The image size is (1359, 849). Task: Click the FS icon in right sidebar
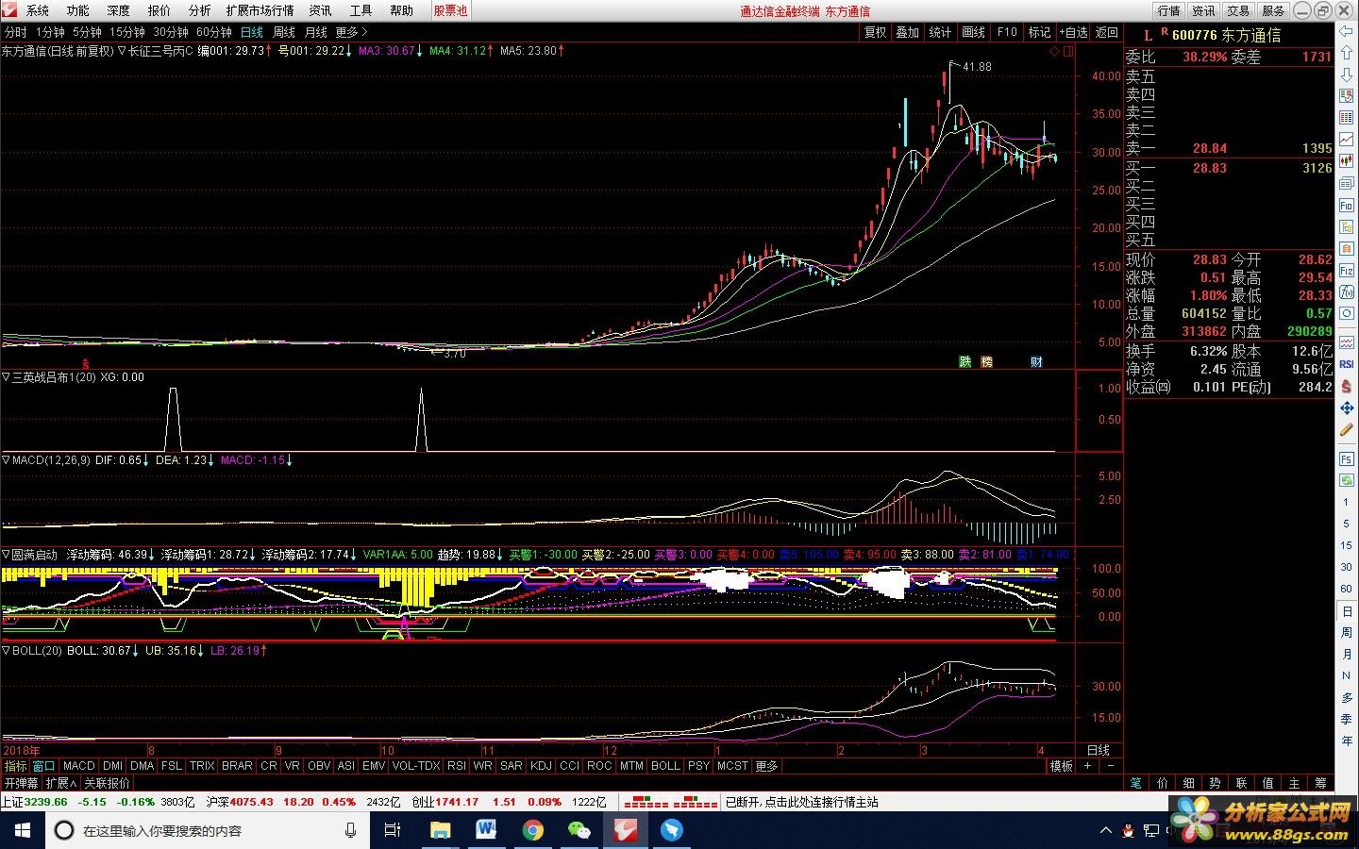[x=1347, y=459]
